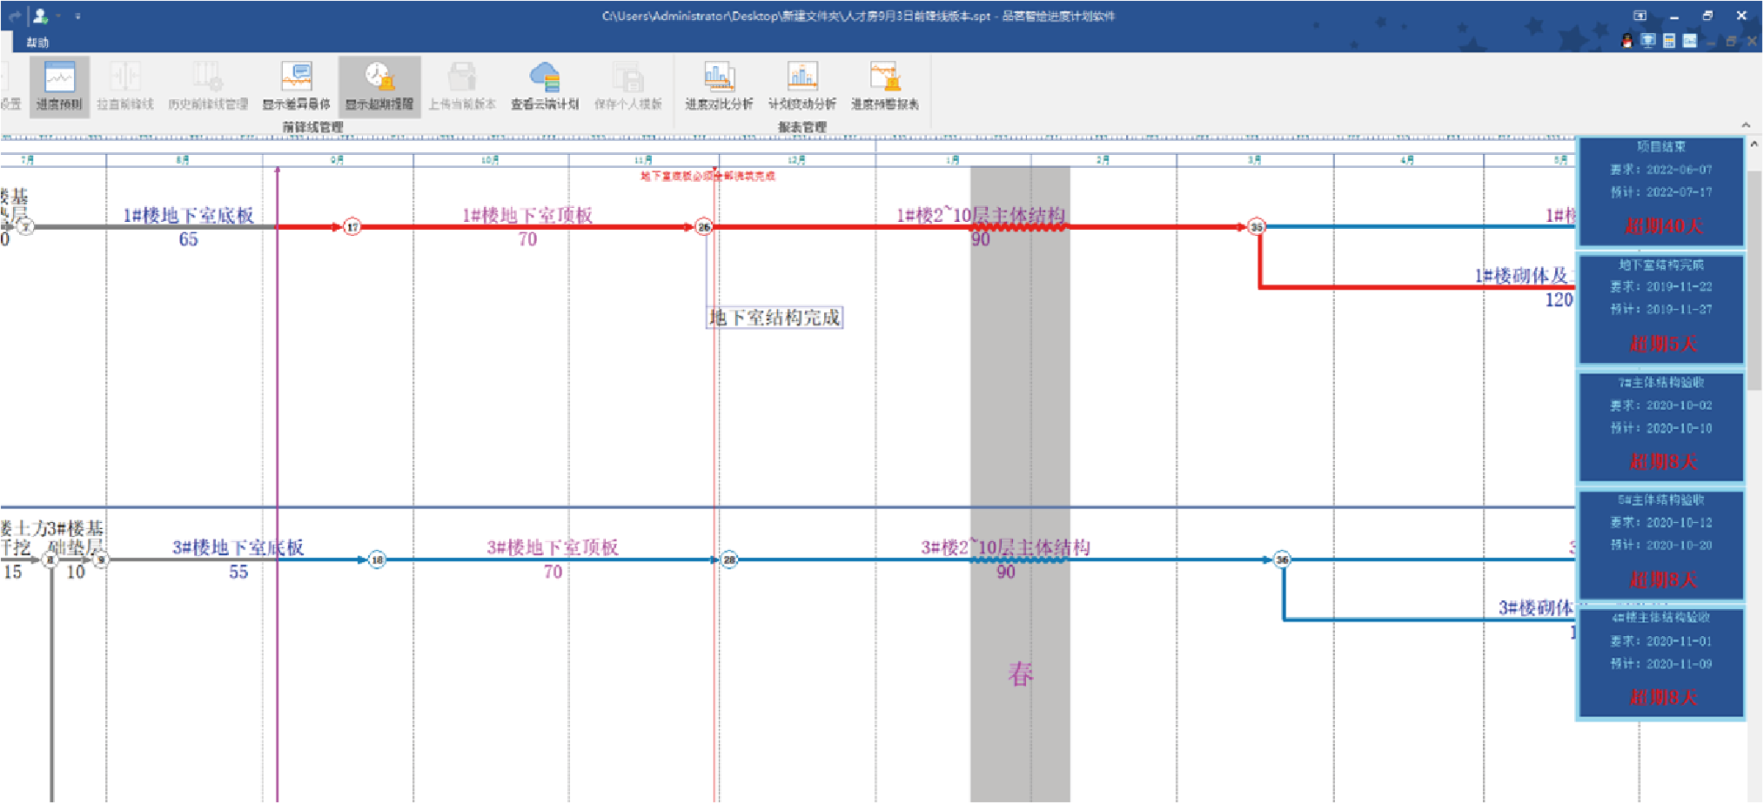Toggle the 进度预测 progress forecast button

(x=59, y=86)
